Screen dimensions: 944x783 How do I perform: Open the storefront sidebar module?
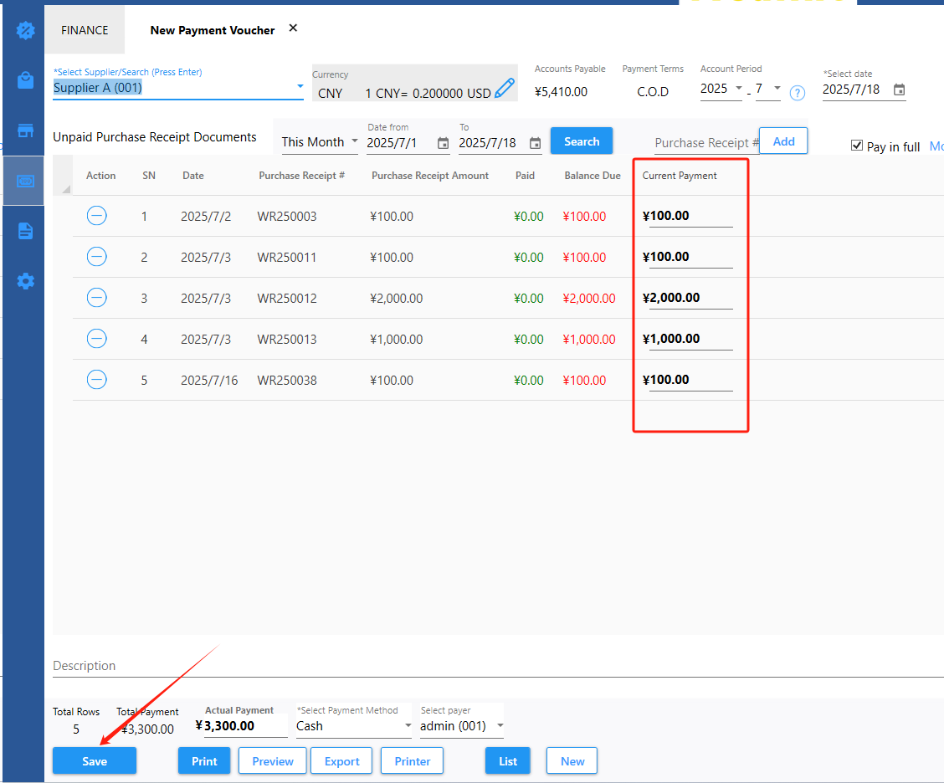[x=26, y=130]
